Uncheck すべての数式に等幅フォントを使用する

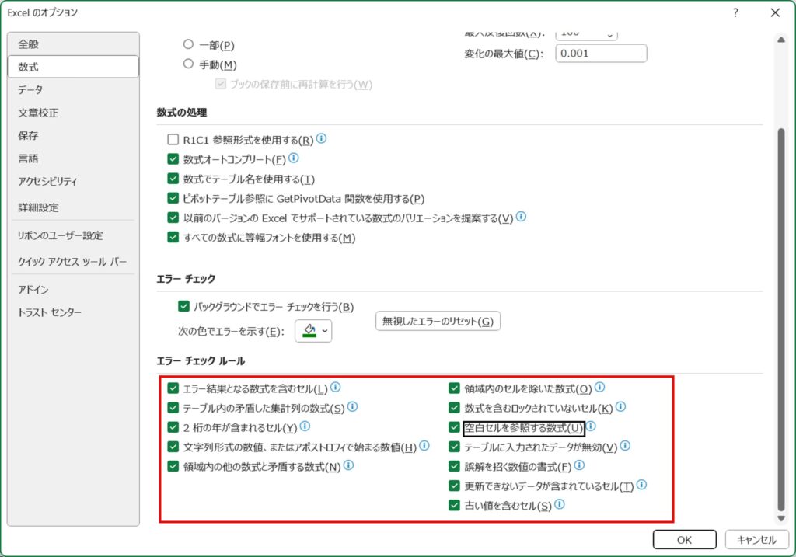(x=173, y=237)
